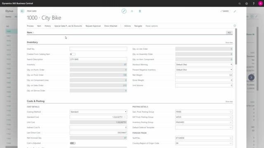Click the info circle icon beside action bar
This screenshot has height=148, width=264.
235,25
